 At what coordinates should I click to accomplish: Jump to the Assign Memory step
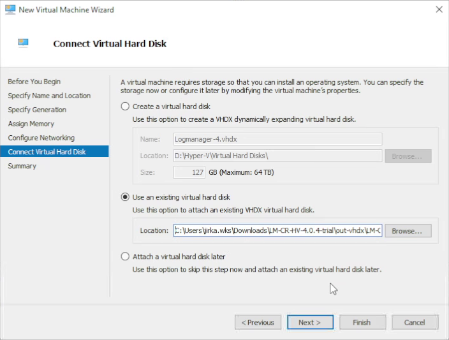tap(31, 124)
